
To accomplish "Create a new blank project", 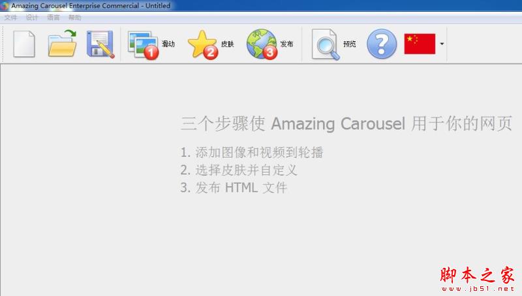I will pyautogui.click(x=24, y=44).
